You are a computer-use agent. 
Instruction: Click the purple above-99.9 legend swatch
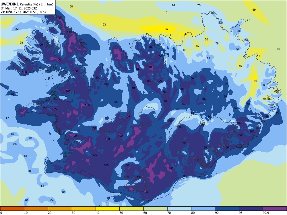(275, 209)
